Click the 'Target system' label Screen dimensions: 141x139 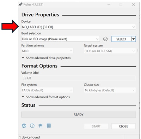click(93, 46)
